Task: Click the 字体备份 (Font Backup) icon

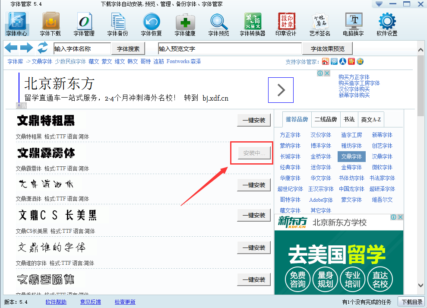Action: pos(117,23)
